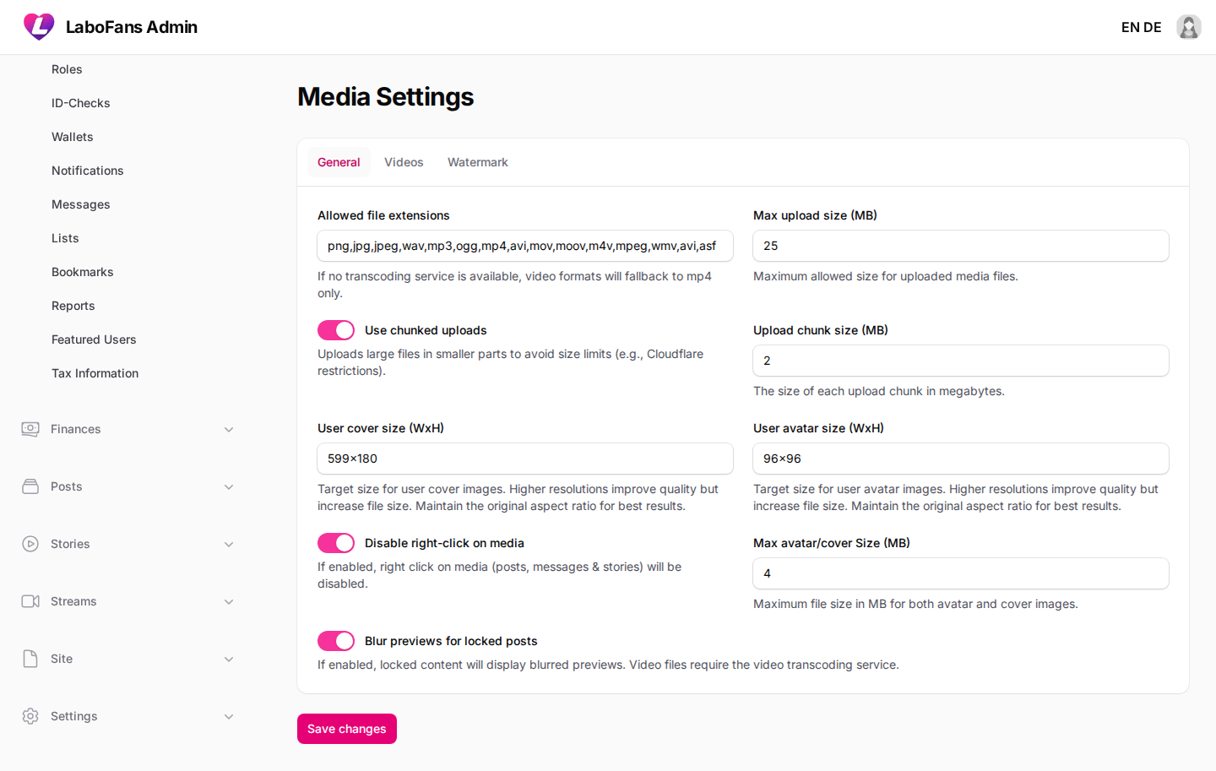Viewport: 1216px width, 771px height.
Task: Click the 'Use chunked uploads' label
Action: coord(426,330)
